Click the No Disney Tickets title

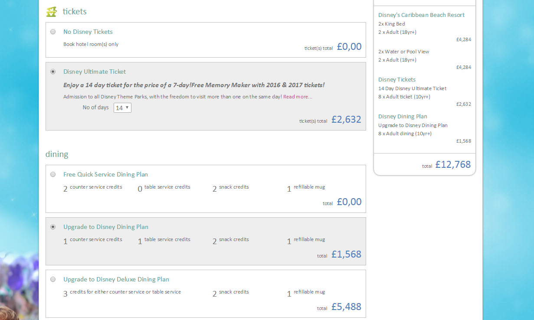[88, 32]
